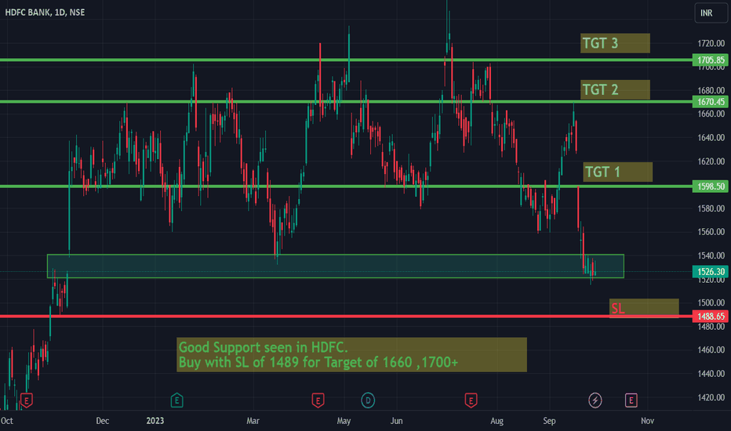Click the 1670.45 price line label
Viewport: 731px width, 431px height.
(711, 102)
